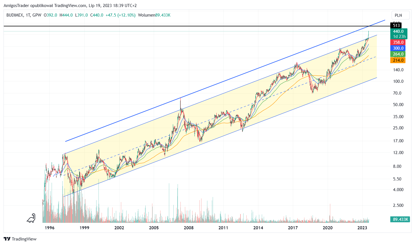The width and height of the screenshot is (415, 245).
Task: Click the 2020 label on time axis
Action: tap(327, 228)
